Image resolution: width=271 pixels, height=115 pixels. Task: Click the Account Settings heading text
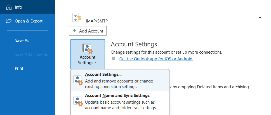pyautogui.click(x=134, y=44)
